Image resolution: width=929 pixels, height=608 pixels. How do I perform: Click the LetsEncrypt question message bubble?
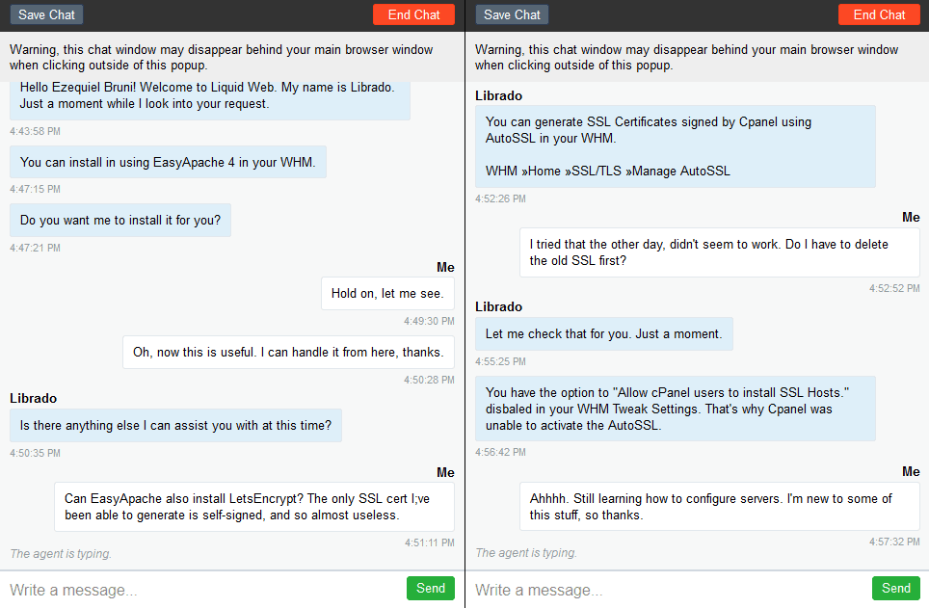coord(254,507)
